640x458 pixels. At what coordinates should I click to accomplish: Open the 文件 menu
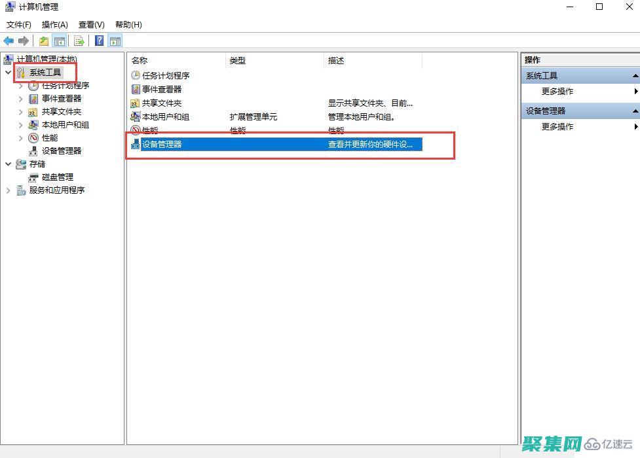tap(18, 24)
